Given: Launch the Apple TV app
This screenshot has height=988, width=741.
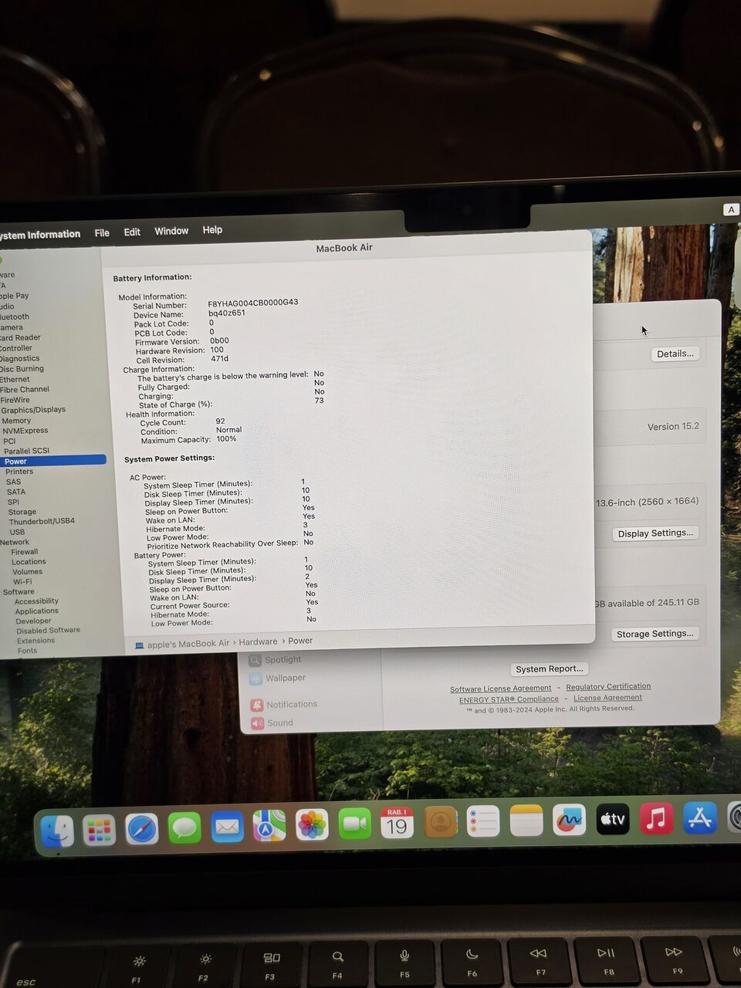Looking at the screenshot, I should tap(613, 819).
